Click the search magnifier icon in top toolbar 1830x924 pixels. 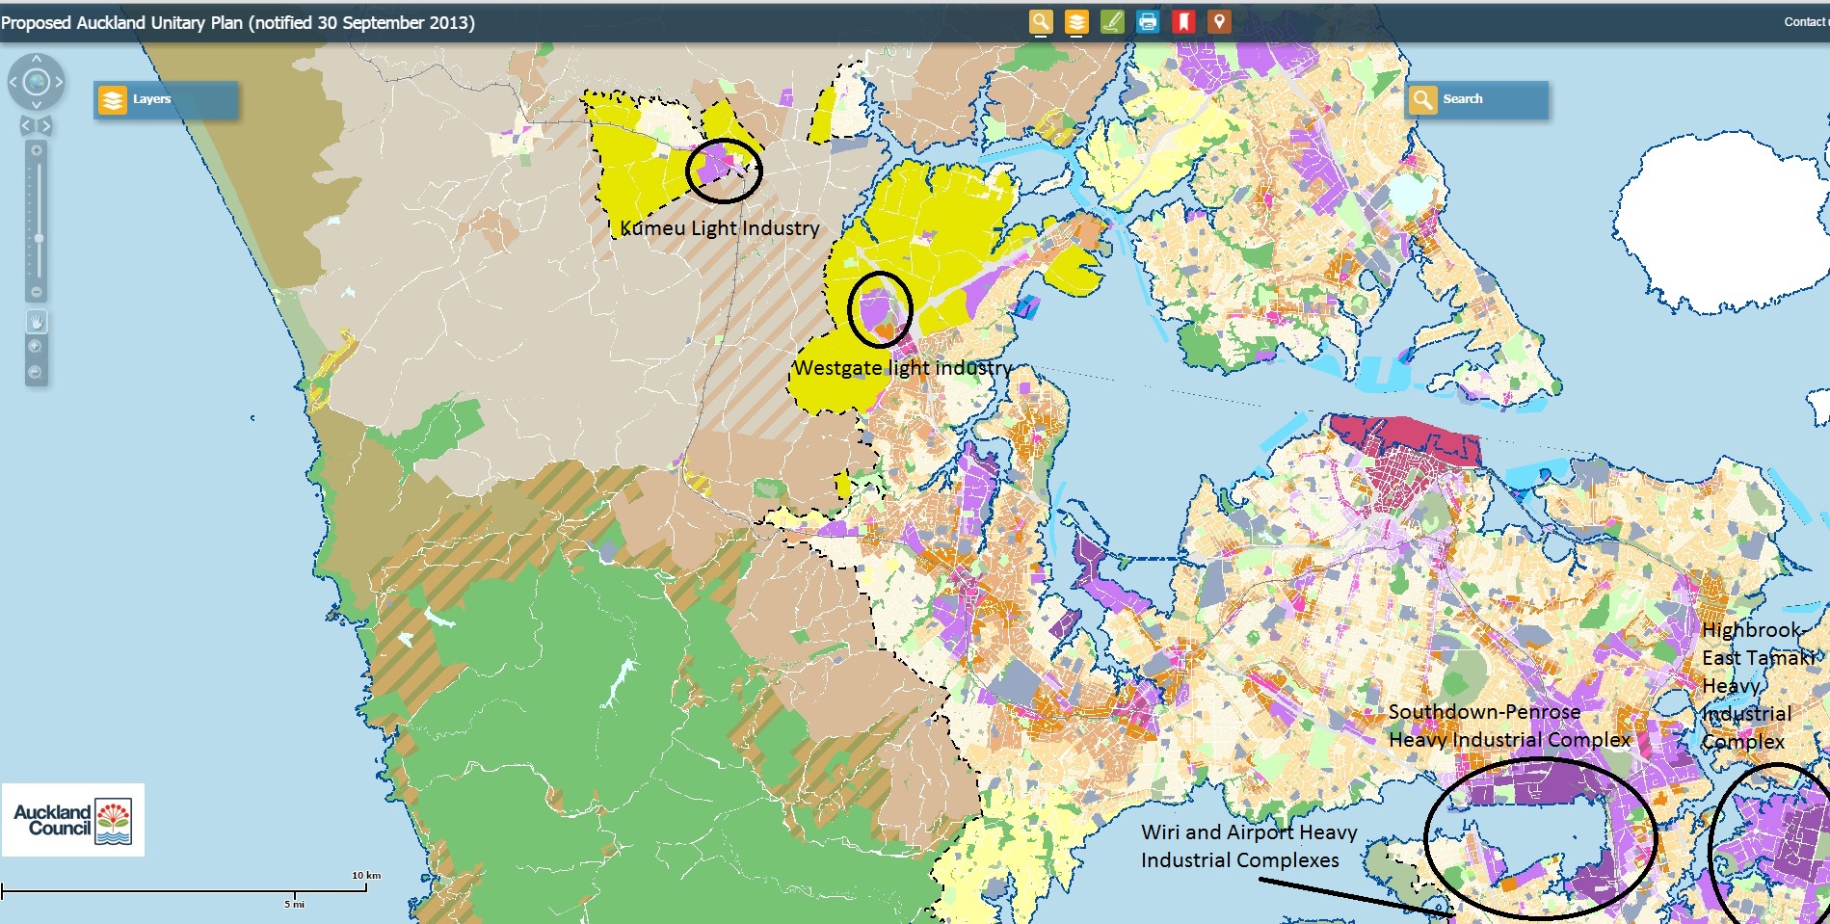[1041, 21]
